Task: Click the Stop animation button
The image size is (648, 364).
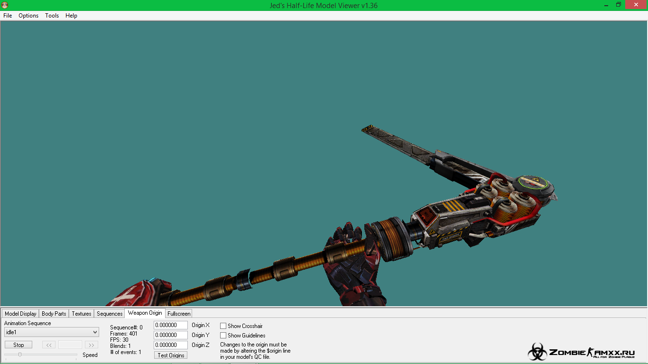Action: pos(19,345)
